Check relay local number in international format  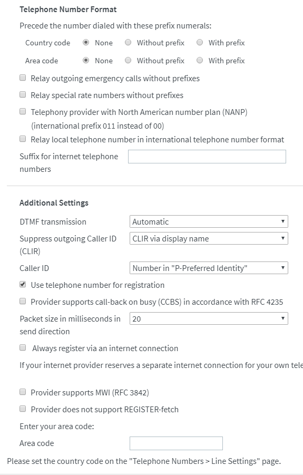[x=23, y=139]
